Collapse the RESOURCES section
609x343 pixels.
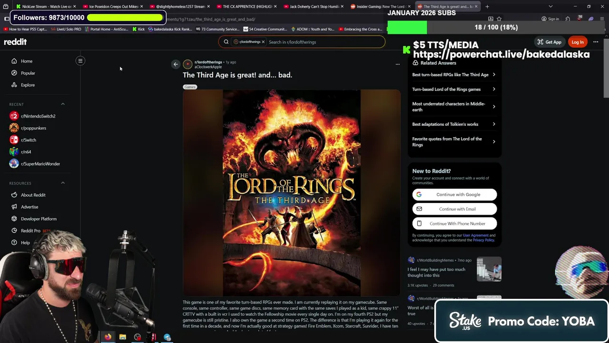point(63,183)
